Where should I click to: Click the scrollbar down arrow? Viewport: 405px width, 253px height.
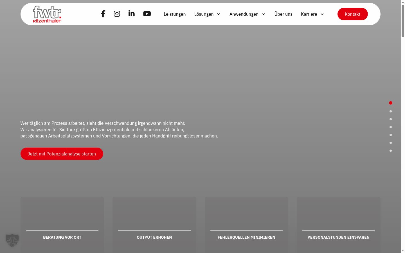[x=403, y=250]
